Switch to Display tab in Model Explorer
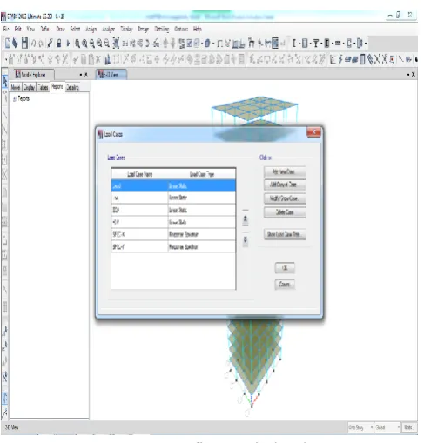The height and width of the screenshot is (443, 424). click(x=29, y=87)
